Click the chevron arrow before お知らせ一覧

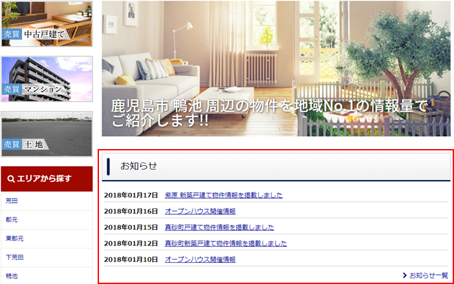[404, 275]
